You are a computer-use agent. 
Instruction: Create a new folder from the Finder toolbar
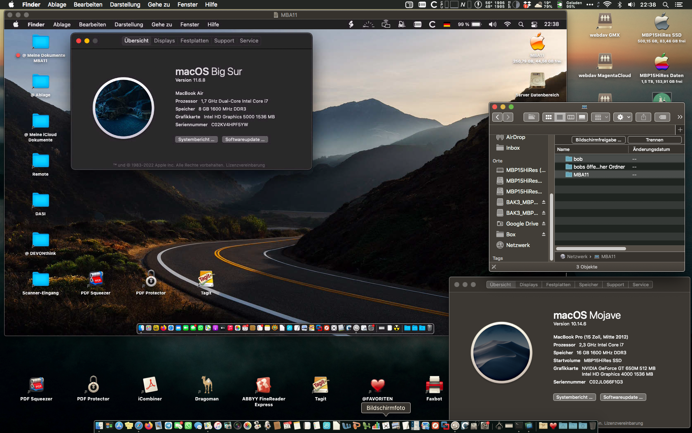(531, 117)
